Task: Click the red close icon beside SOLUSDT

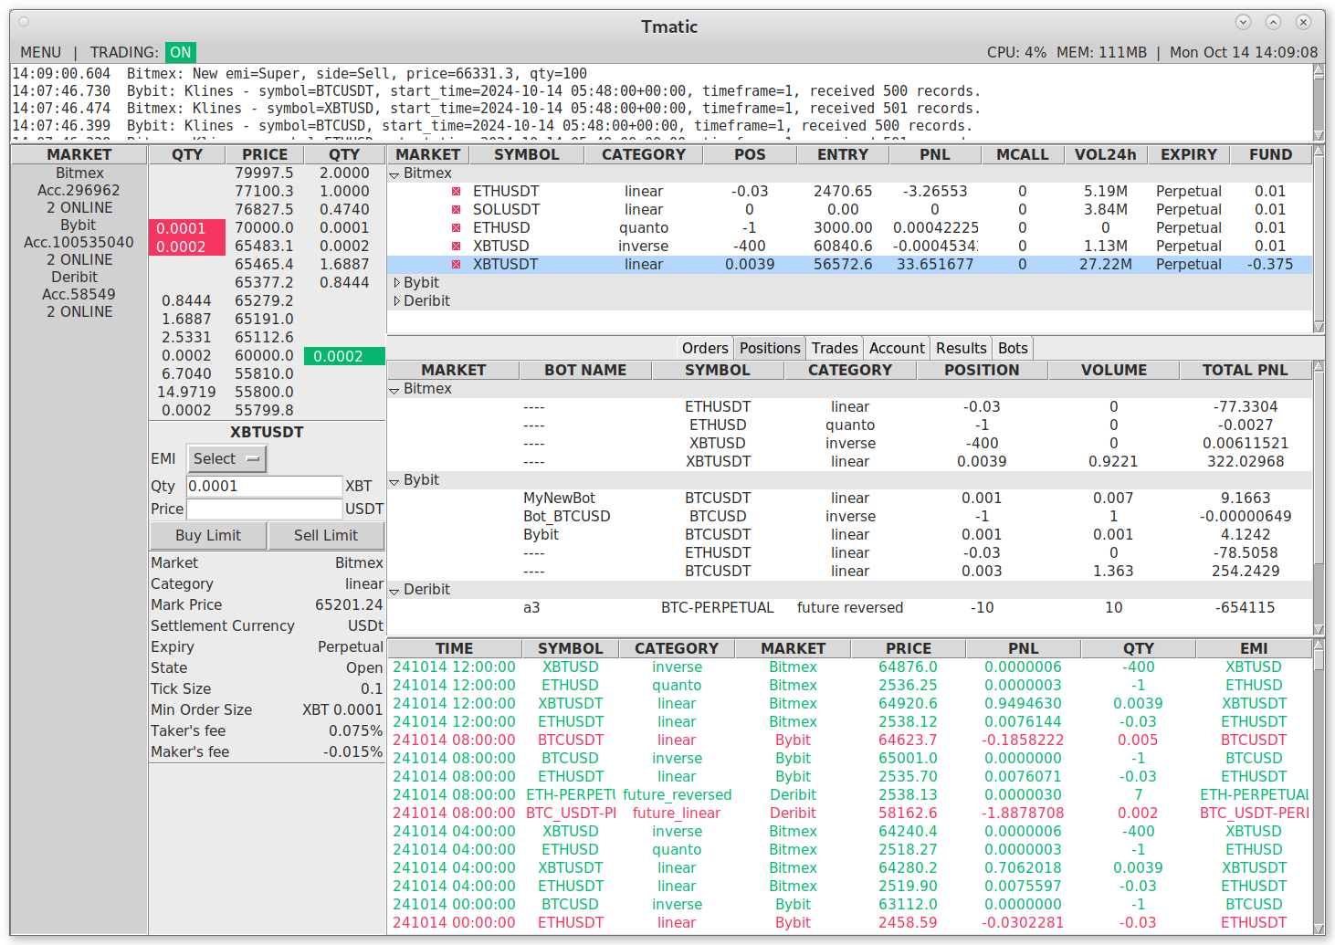Action: coord(456,210)
